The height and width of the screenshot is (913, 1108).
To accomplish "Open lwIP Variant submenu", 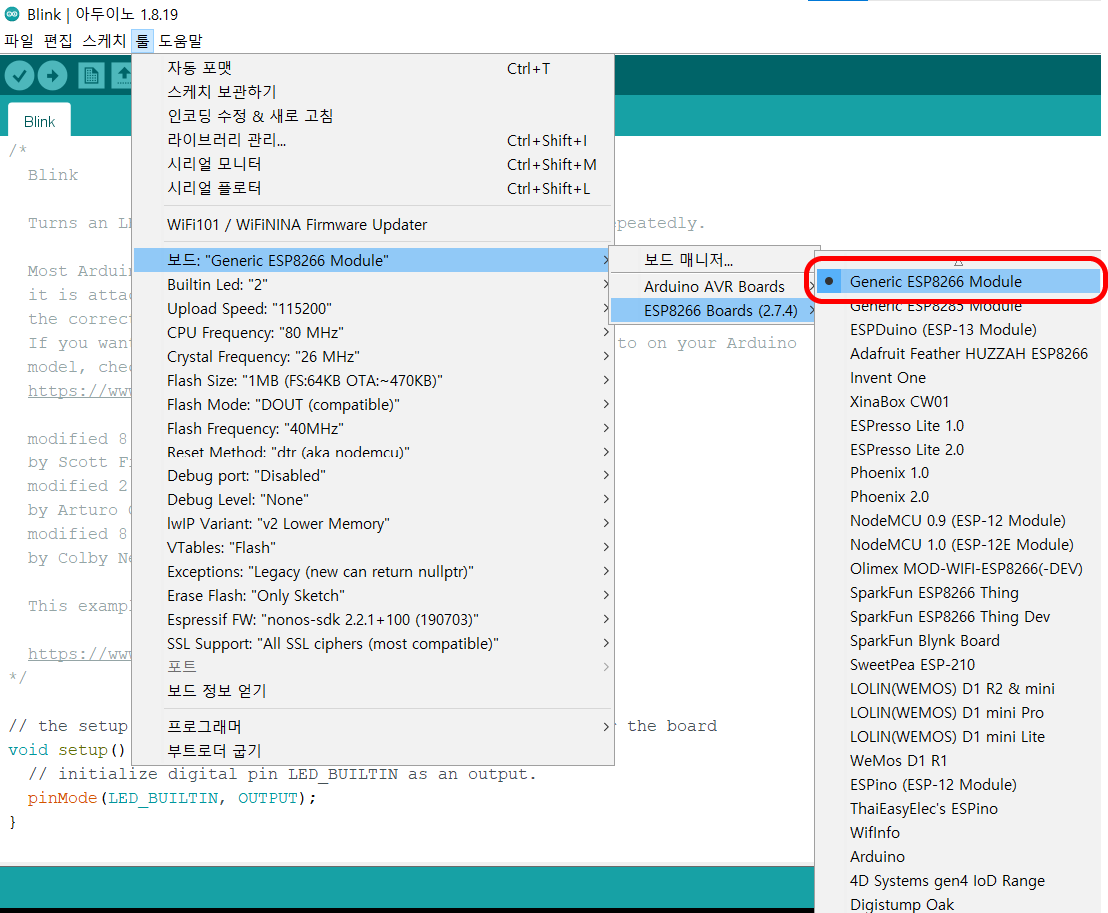I will [373, 524].
